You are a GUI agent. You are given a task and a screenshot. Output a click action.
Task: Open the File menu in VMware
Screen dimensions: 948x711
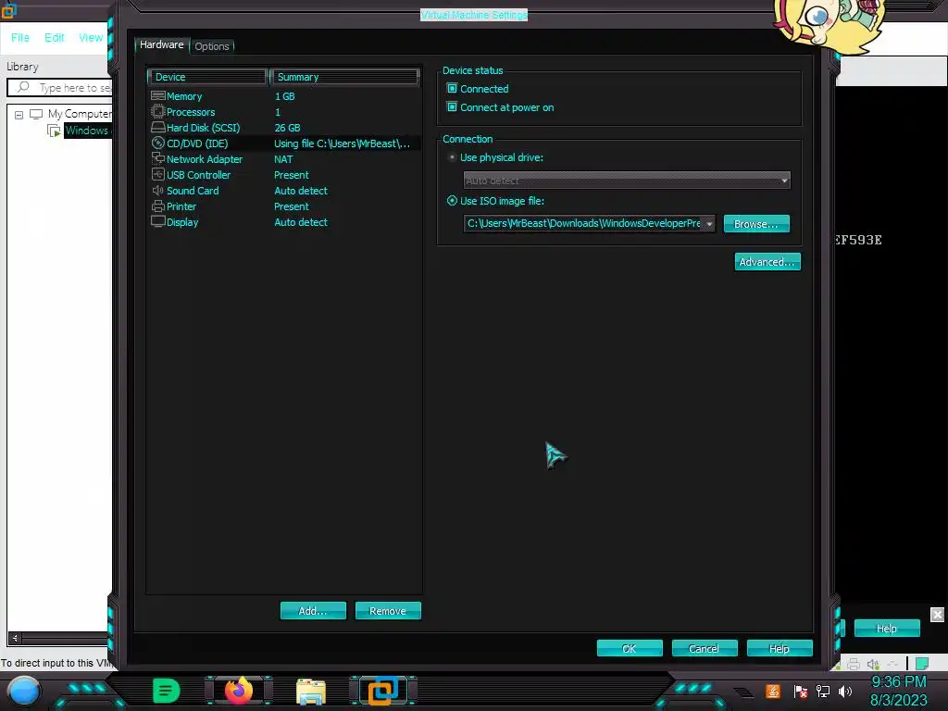pos(20,37)
